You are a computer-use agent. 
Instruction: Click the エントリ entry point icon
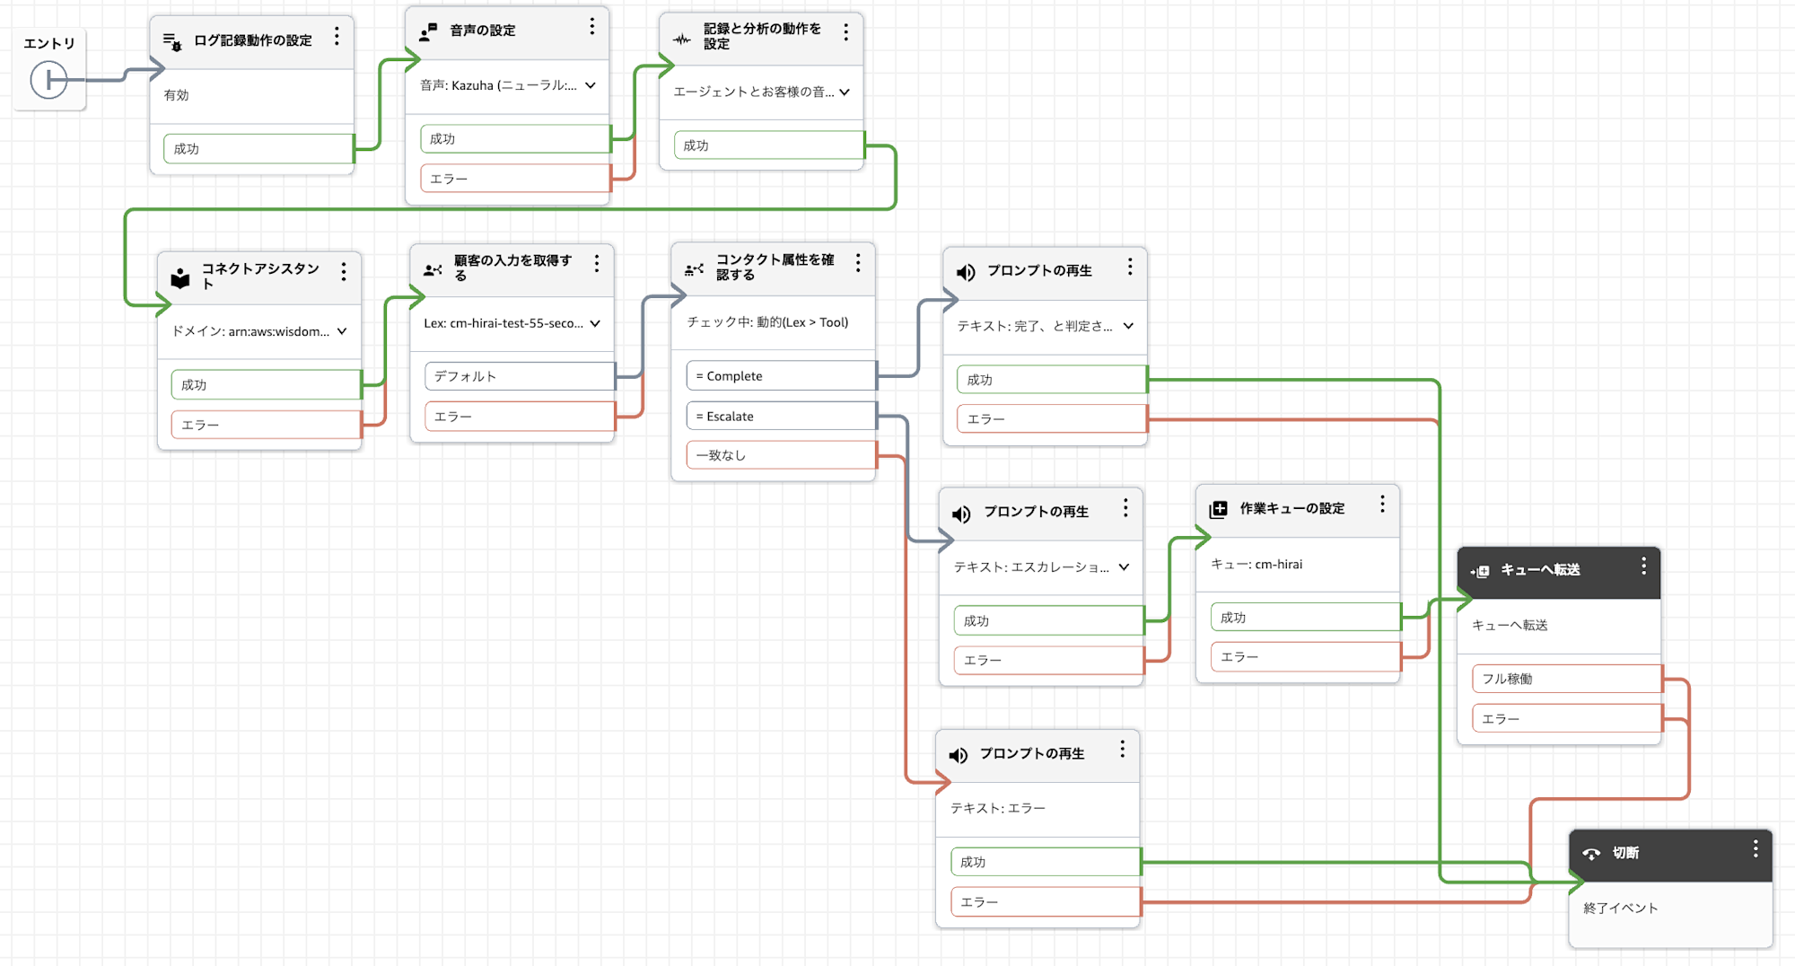click(x=49, y=80)
